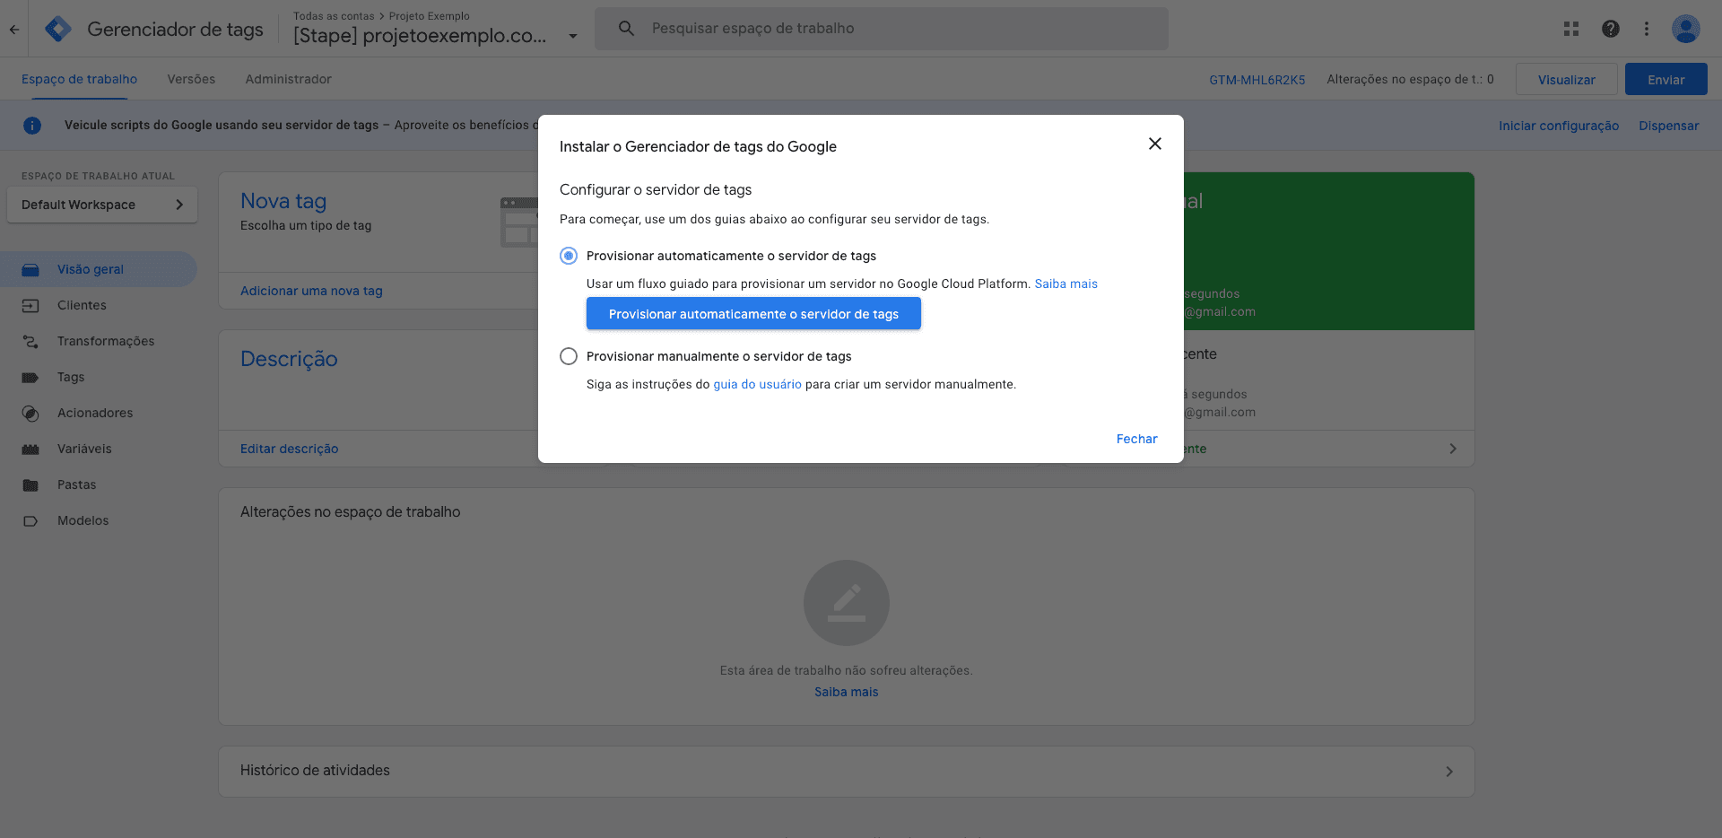This screenshot has height=838, width=1722.
Task: Click Dispensar to dismiss the banner
Action: tap(1669, 126)
